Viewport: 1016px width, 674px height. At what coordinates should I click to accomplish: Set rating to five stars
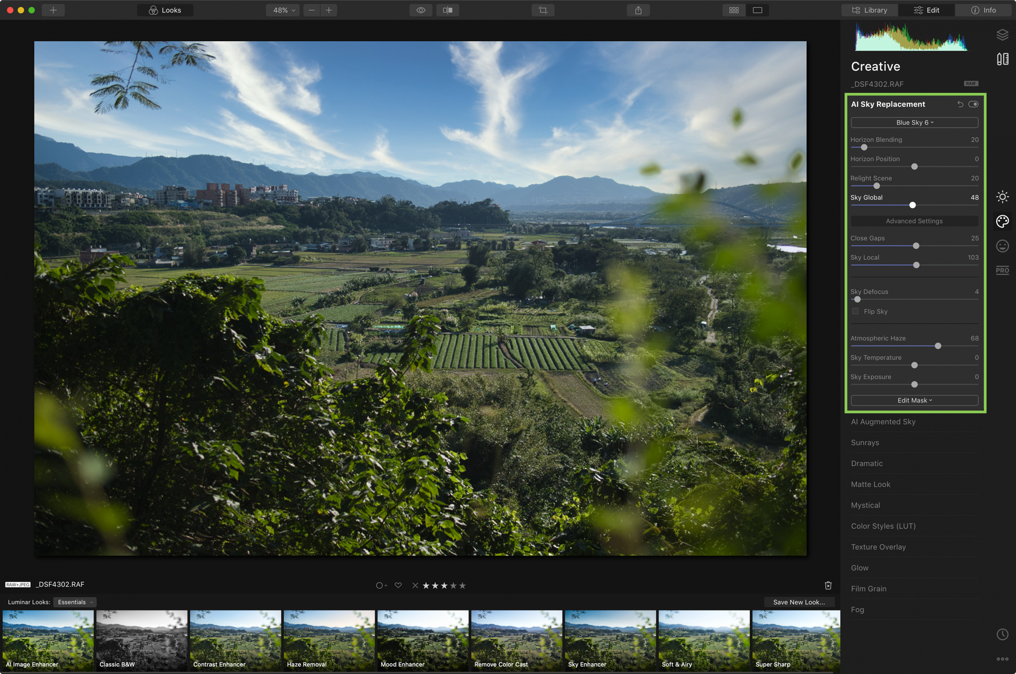pyautogui.click(x=463, y=585)
